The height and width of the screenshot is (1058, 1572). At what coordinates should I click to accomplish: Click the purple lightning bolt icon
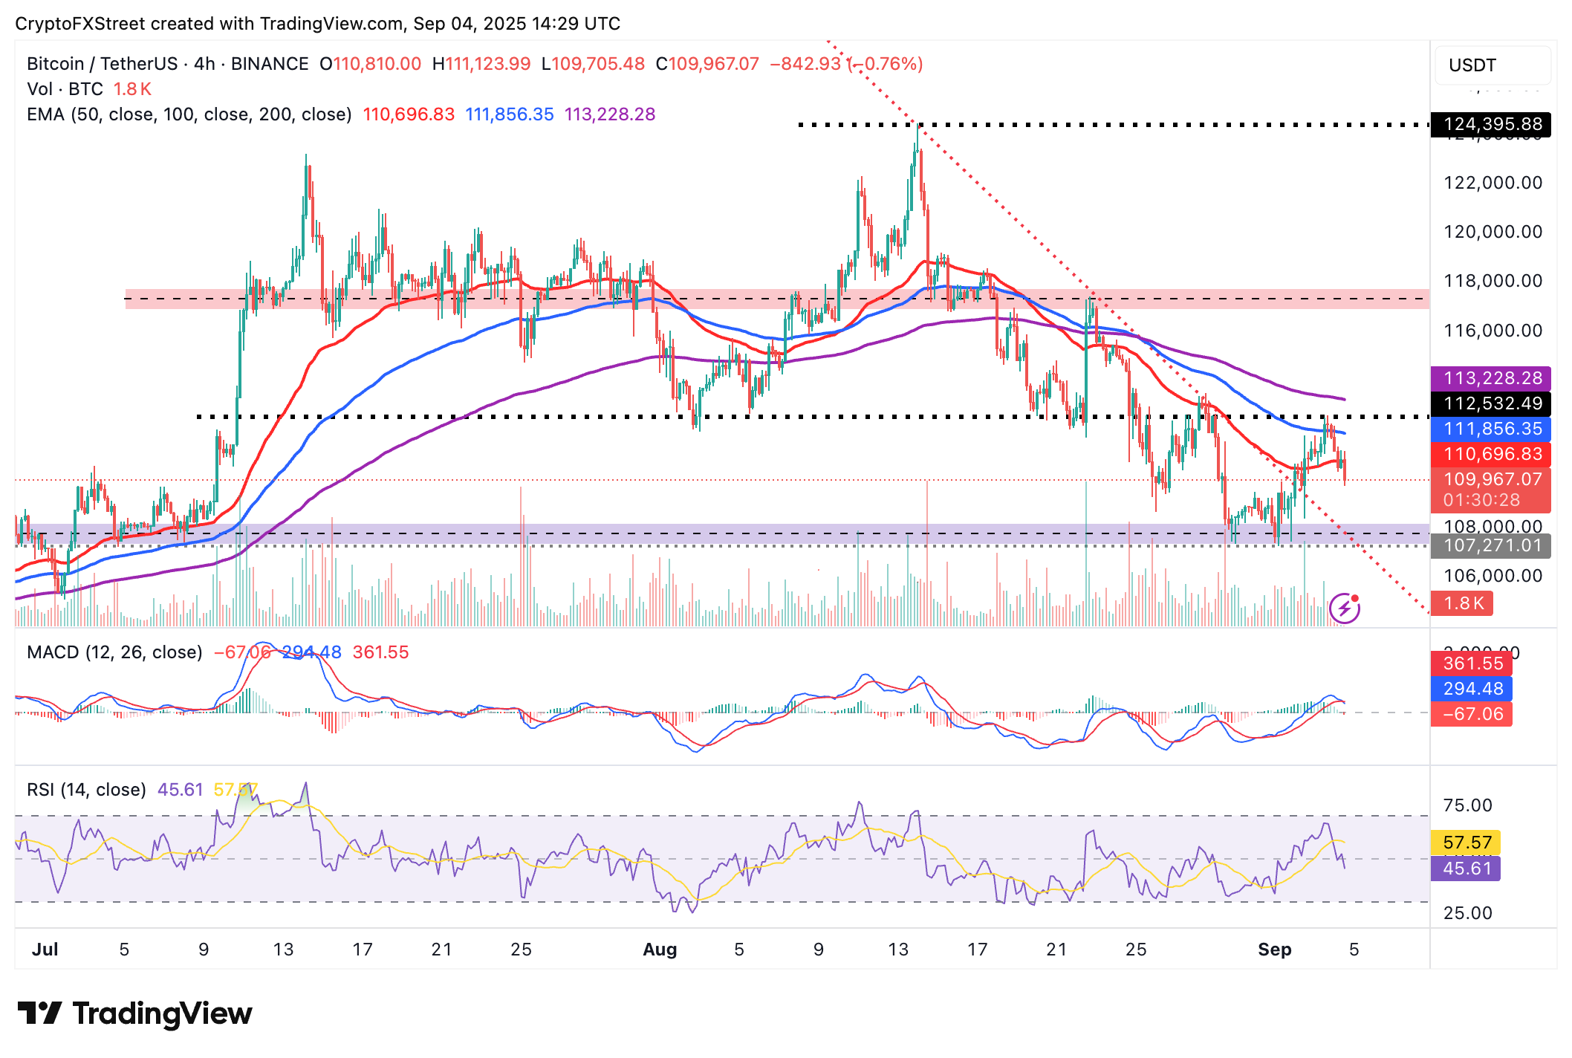(x=1344, y=609)
